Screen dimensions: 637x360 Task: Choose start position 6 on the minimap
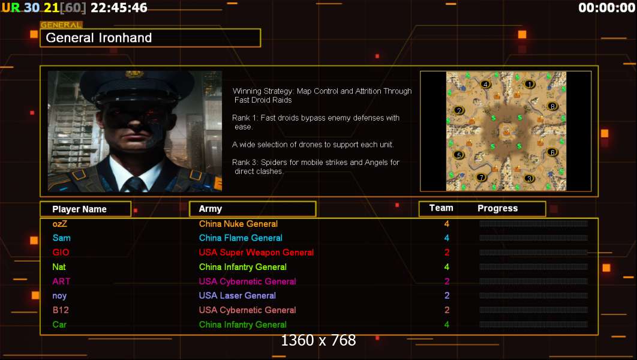(x=552, y=152)
